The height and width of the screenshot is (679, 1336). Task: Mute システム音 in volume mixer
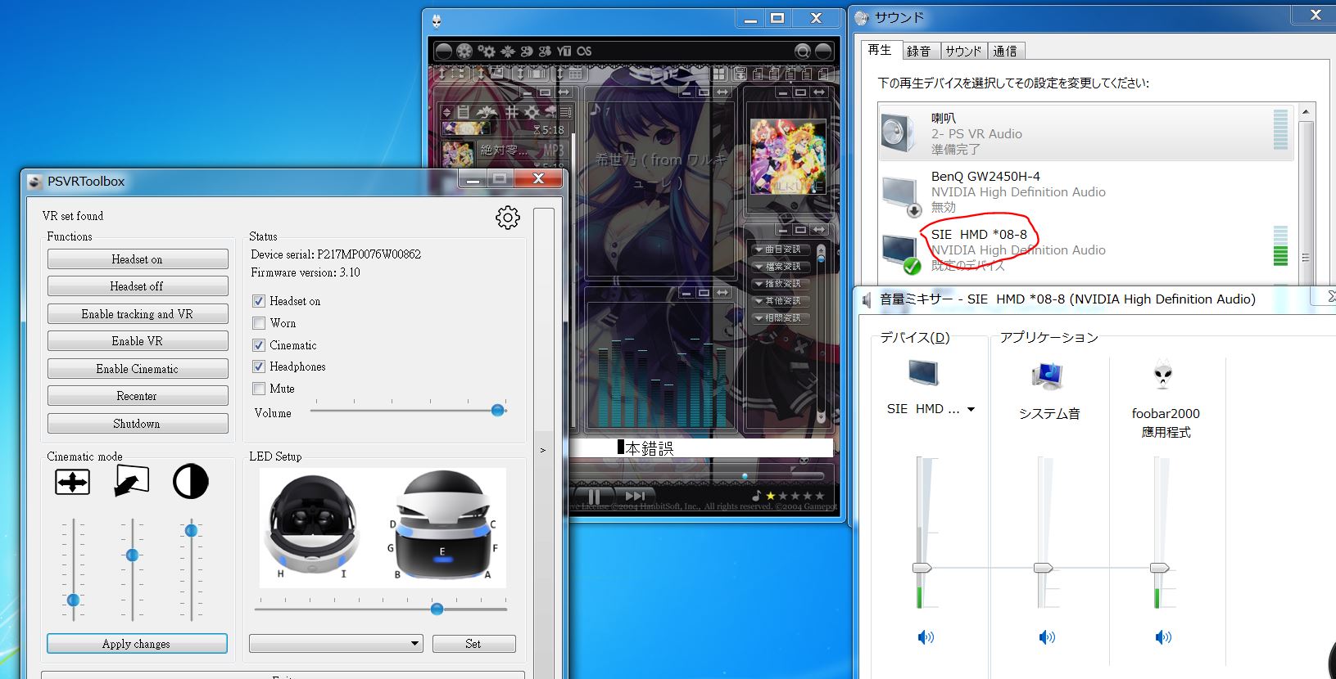coord(1047,637)
